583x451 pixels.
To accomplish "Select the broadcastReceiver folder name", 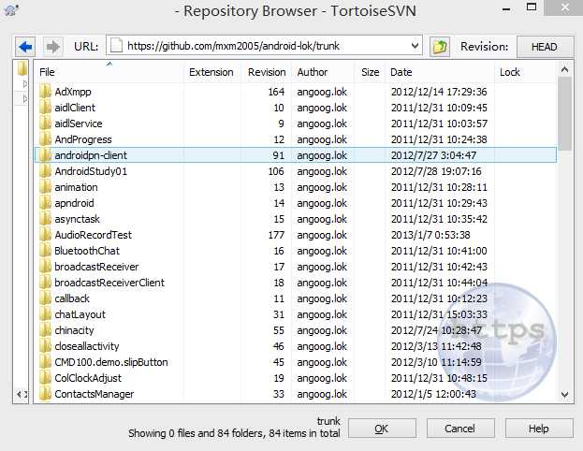I will pos(96,267).
